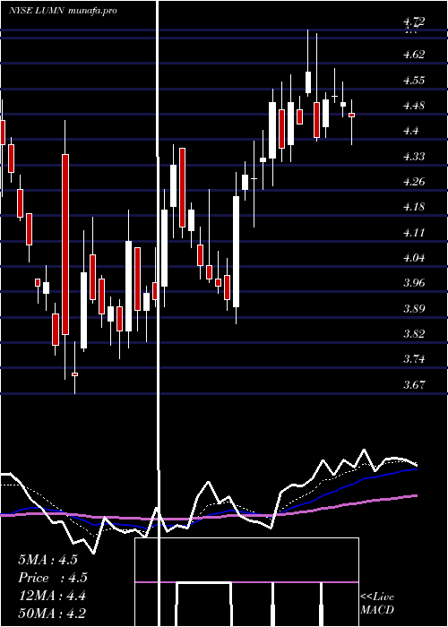The width and height of the screenshot is (448, 627).
Task: Select the 4.04 price level label
Action: click(414, 258)
